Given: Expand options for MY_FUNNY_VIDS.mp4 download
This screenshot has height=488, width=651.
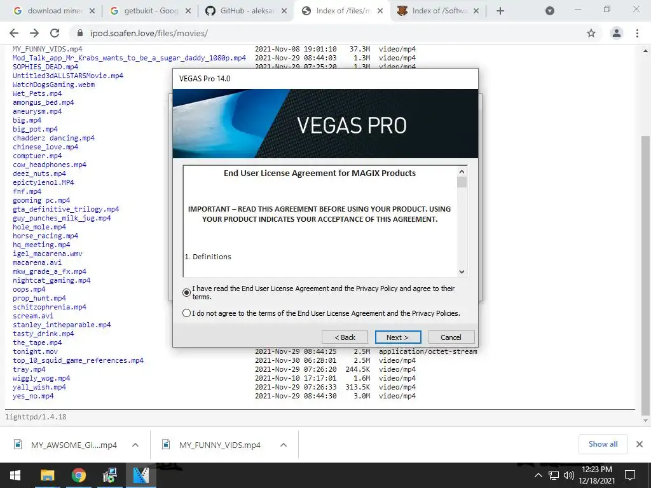Looking at the screenshot, I should 284,445.
